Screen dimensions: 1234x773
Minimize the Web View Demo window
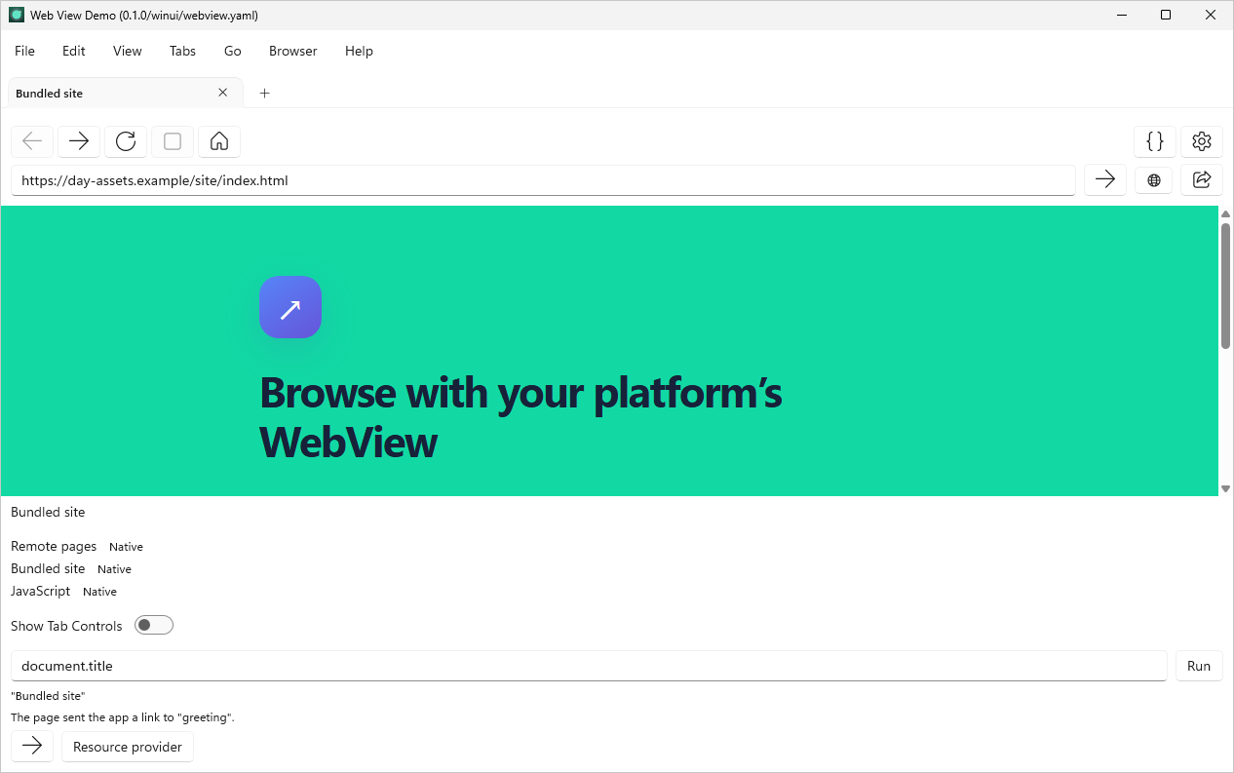coord(1121,15)
